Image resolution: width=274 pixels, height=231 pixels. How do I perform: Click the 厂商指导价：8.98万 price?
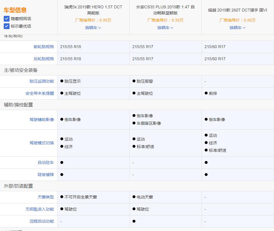pos(238,20)
